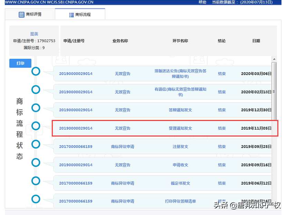Click the 图美 trademark name link
Screen dimensions: 287x215
(34, 34)
